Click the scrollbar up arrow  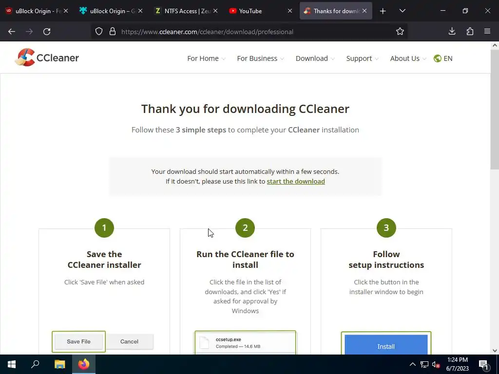click(495, 45)
